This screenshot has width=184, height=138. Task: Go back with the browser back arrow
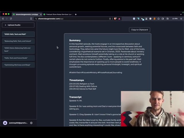click(3, 19)
